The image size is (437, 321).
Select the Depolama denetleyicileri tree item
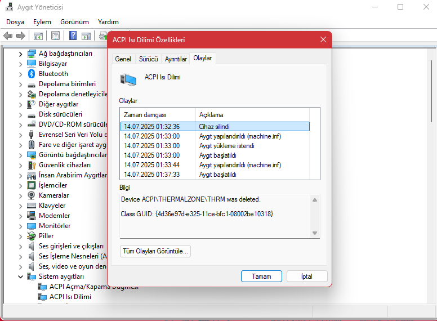click(x=73, y=94)
